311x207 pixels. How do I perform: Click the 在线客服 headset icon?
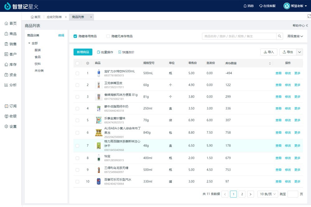261,6
